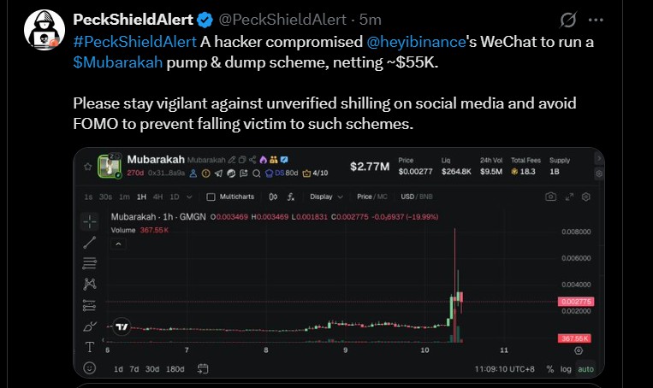
Task: Select the 30d date range
Action: [x=151, y=369]
